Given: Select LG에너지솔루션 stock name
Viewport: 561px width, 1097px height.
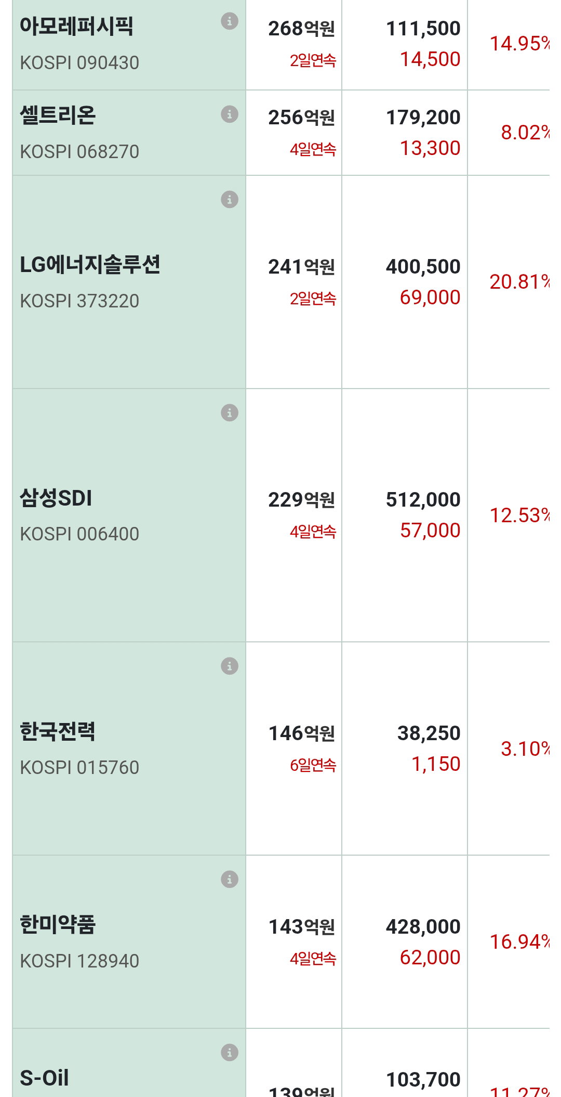Looking at the screenshot, I should tap(90, 264).
